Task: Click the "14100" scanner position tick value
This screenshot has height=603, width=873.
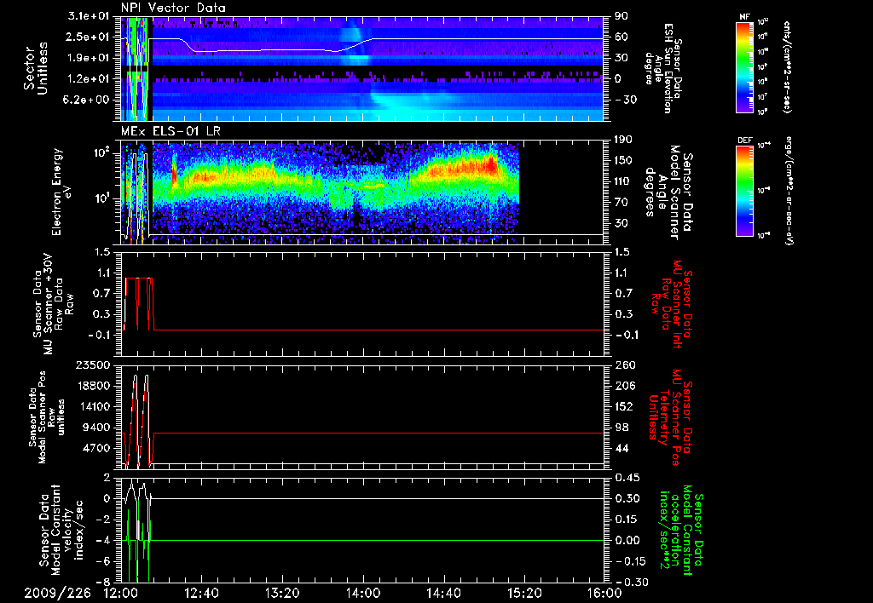Action: (x=94, y=406)
